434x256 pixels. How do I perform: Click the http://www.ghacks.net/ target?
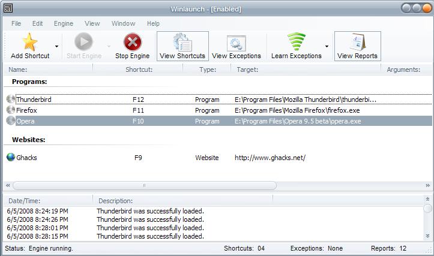270,158
